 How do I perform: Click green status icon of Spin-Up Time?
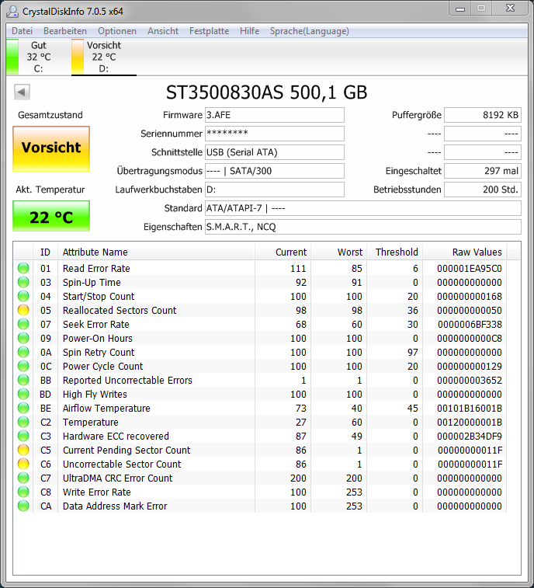coord(23,282)
